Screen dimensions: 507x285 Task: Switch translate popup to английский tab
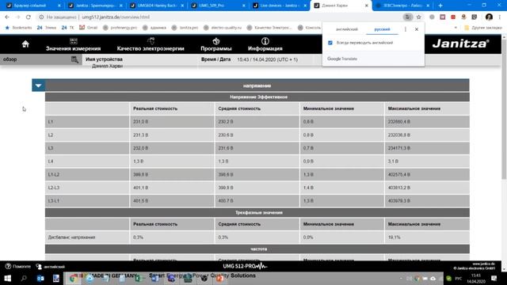pyautogui.click(x=347, y=29)
